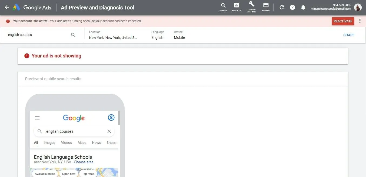This screenshot has width=366, height=177.
Task: Click the REACTIVATE button
Action: pyautogui.click(x=343, y=21)
